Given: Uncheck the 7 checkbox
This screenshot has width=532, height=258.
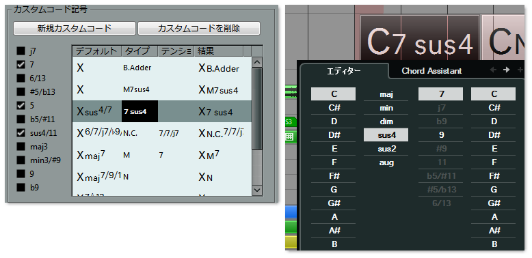Looking at the screenshot, I should 21,65.
